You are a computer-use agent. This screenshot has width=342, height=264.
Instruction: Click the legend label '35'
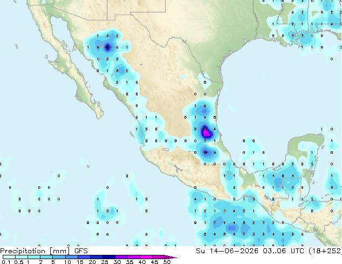[x=130, y=262]
